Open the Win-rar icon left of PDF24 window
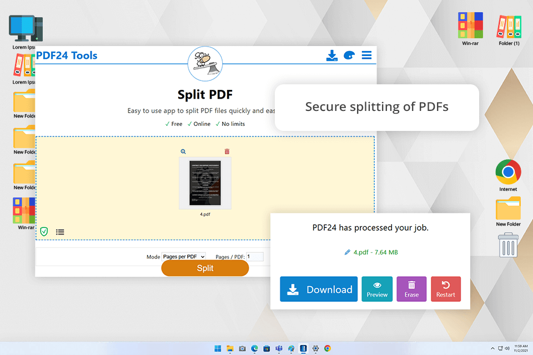The height and width of the screenshot is (355, 533). tap(24, 210)
